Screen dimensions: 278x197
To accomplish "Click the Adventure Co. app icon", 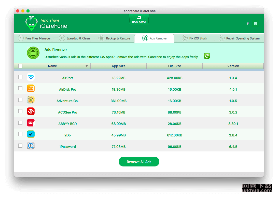I will 31,100.
